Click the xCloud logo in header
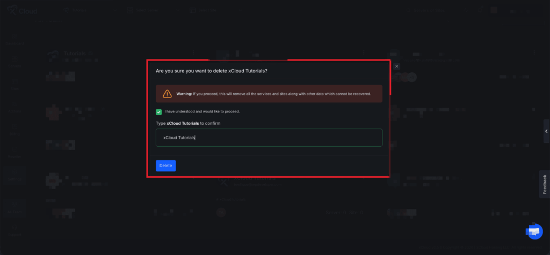This screenshot has height=255, width=550. click(22, 10)
